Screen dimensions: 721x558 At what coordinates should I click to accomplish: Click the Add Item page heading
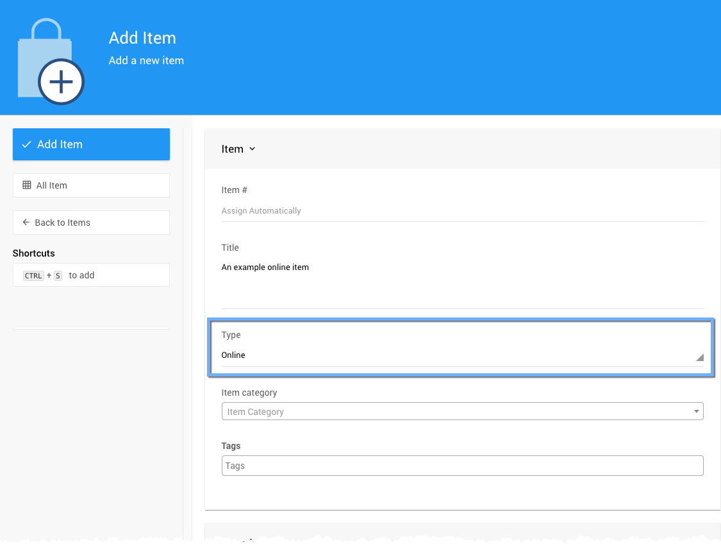click(142, 38)
